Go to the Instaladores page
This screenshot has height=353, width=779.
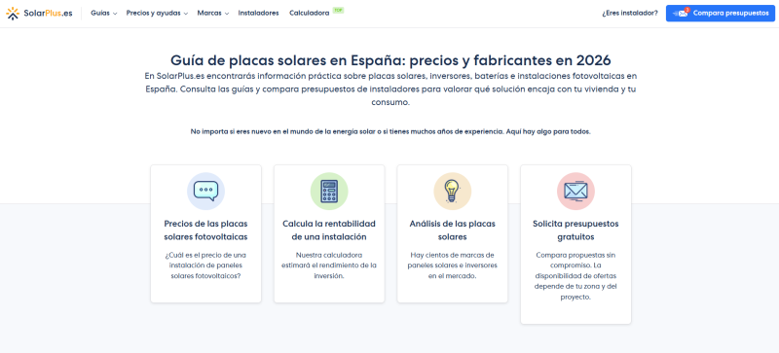click(258, 14)
